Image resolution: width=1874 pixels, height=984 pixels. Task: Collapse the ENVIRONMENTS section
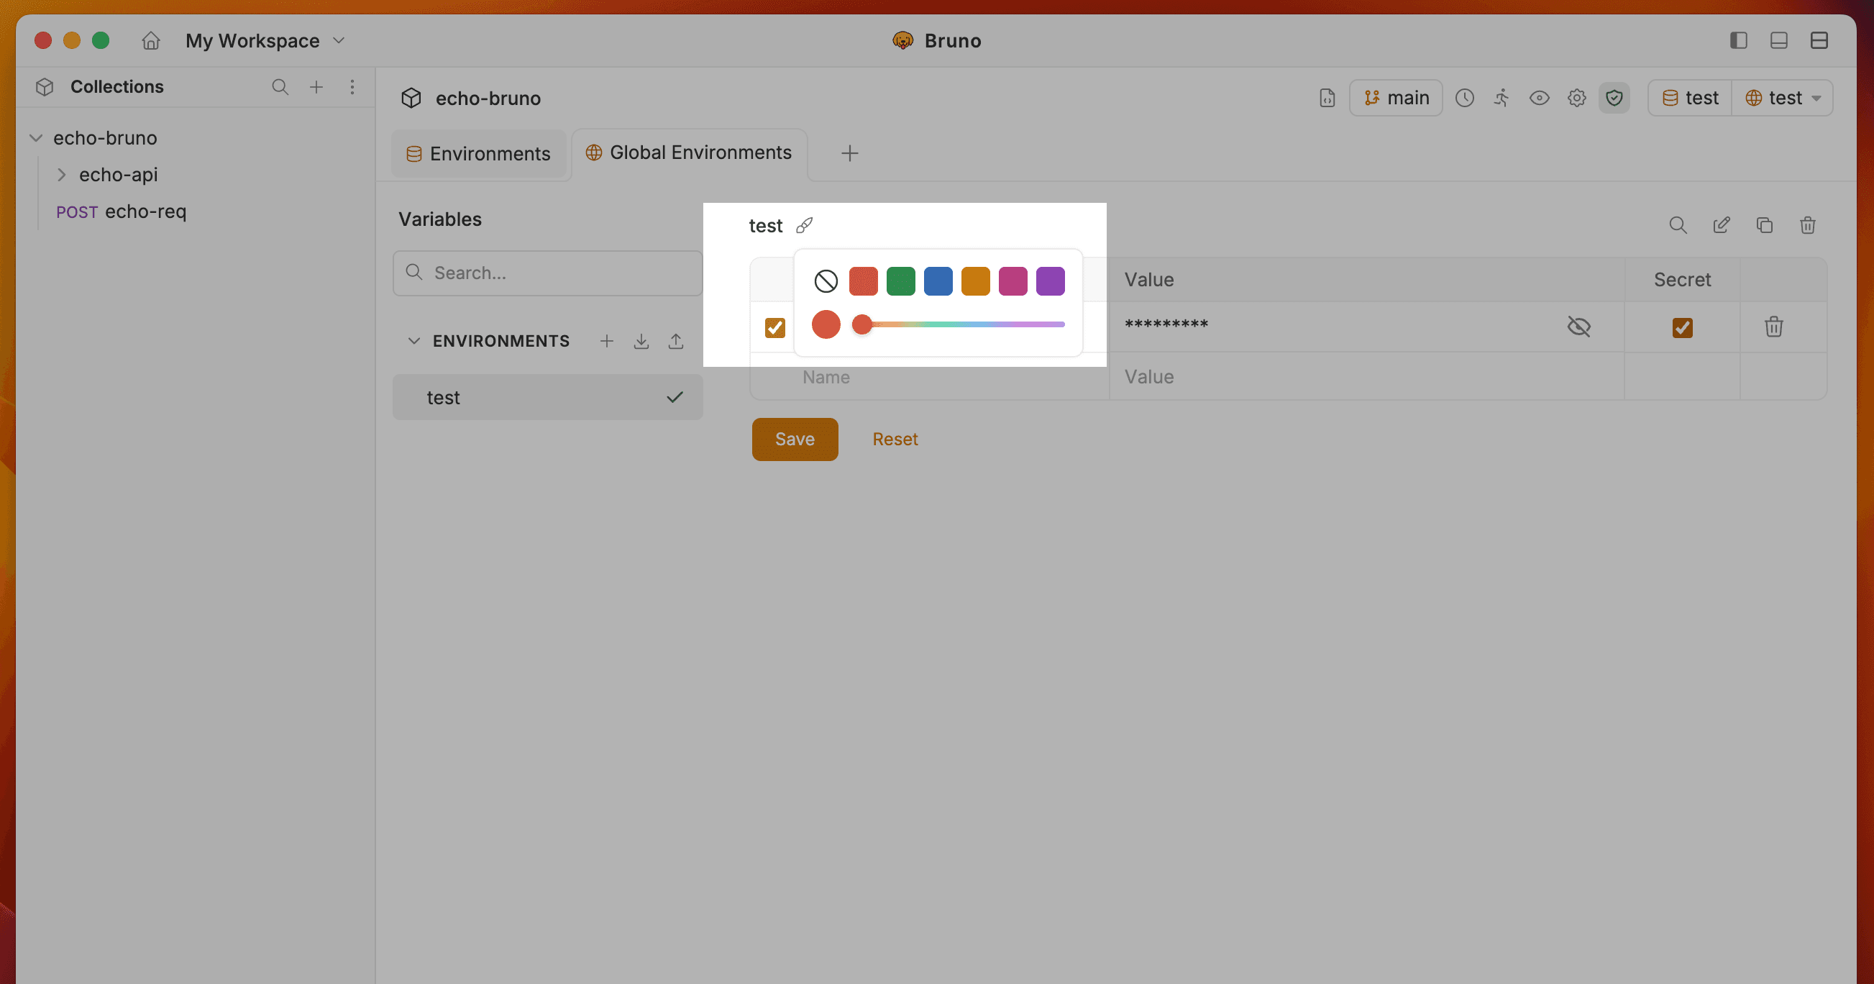[x=413, y=340]
